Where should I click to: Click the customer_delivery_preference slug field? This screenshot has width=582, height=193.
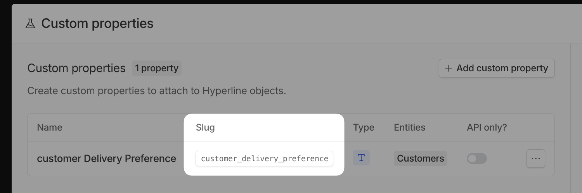(x=264, y=159)
